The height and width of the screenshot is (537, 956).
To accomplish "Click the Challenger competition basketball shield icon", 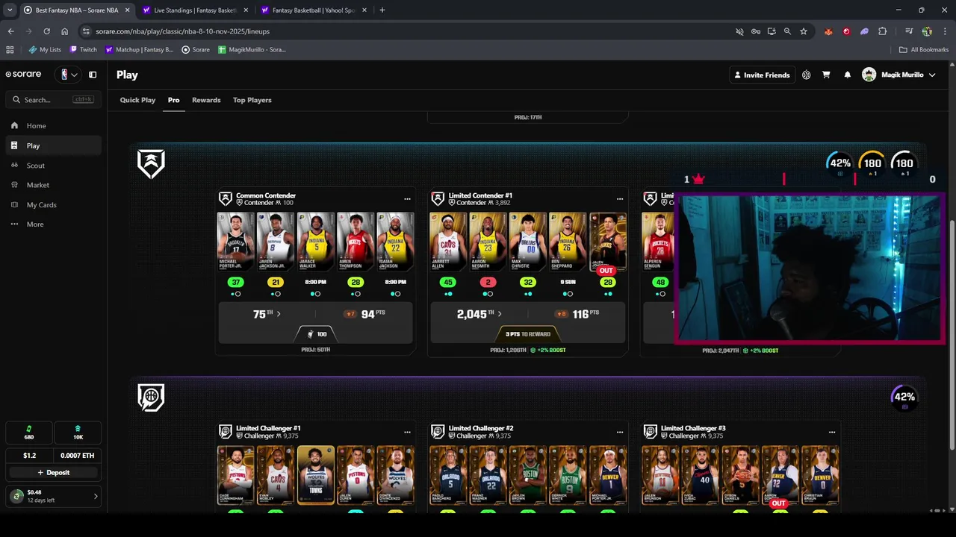I will click(x=151, y=398).
